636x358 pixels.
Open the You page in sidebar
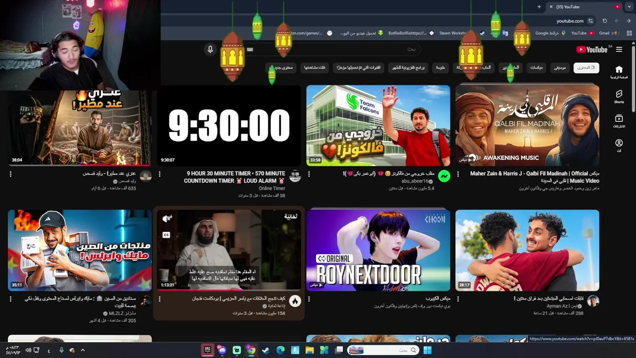619,146
